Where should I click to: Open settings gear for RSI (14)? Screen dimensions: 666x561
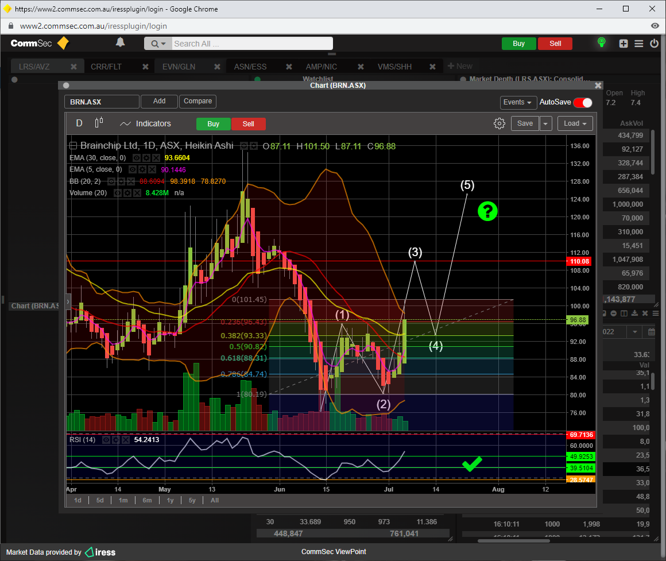point(116,440)
